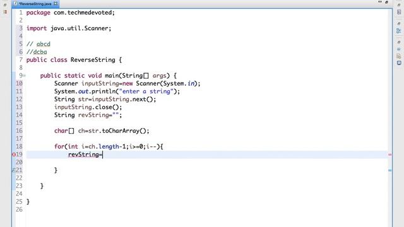Image resolution: width=404 pixels, height=227 pixels.
Task: Open the Task List view icon
Action: [399, 12]
